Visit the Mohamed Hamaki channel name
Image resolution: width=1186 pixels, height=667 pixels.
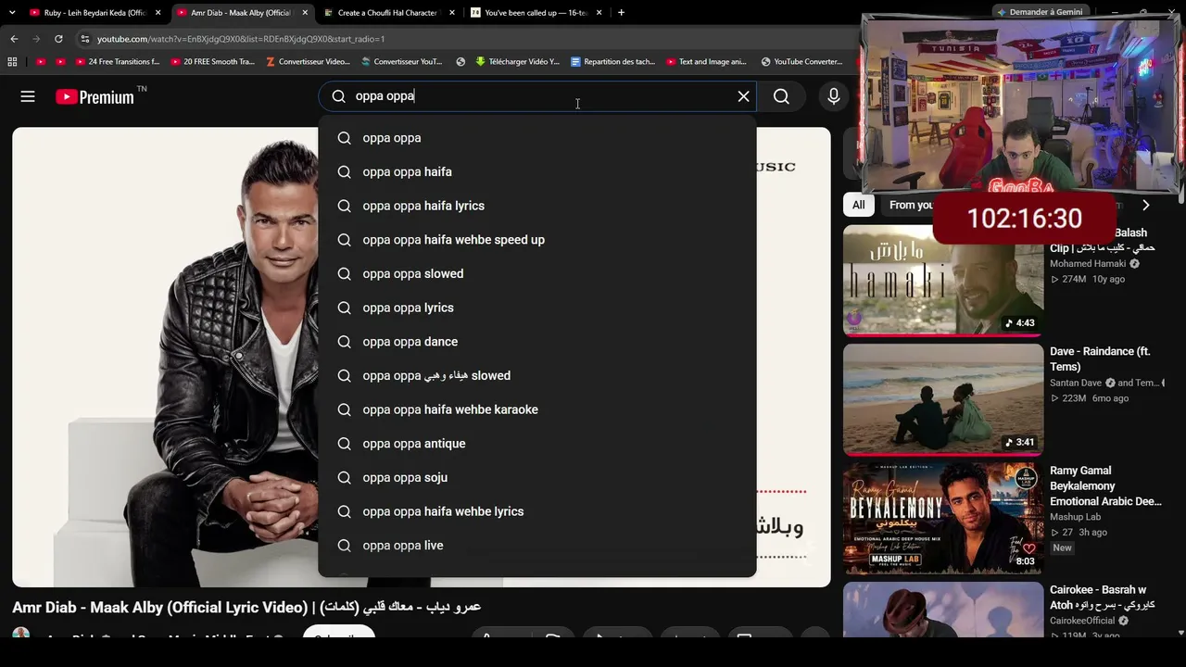click(x=1088, y=264)
